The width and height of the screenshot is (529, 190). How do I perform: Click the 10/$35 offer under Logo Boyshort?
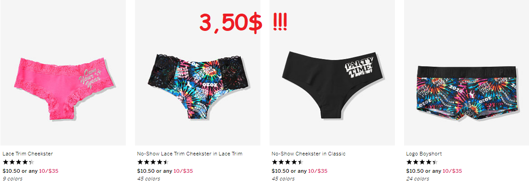point(452,171)
